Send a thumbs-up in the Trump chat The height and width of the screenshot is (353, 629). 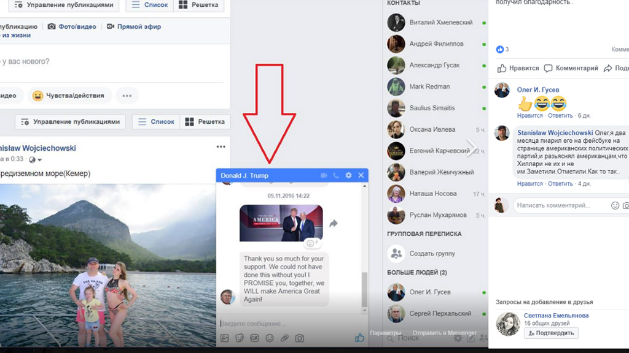359,338
